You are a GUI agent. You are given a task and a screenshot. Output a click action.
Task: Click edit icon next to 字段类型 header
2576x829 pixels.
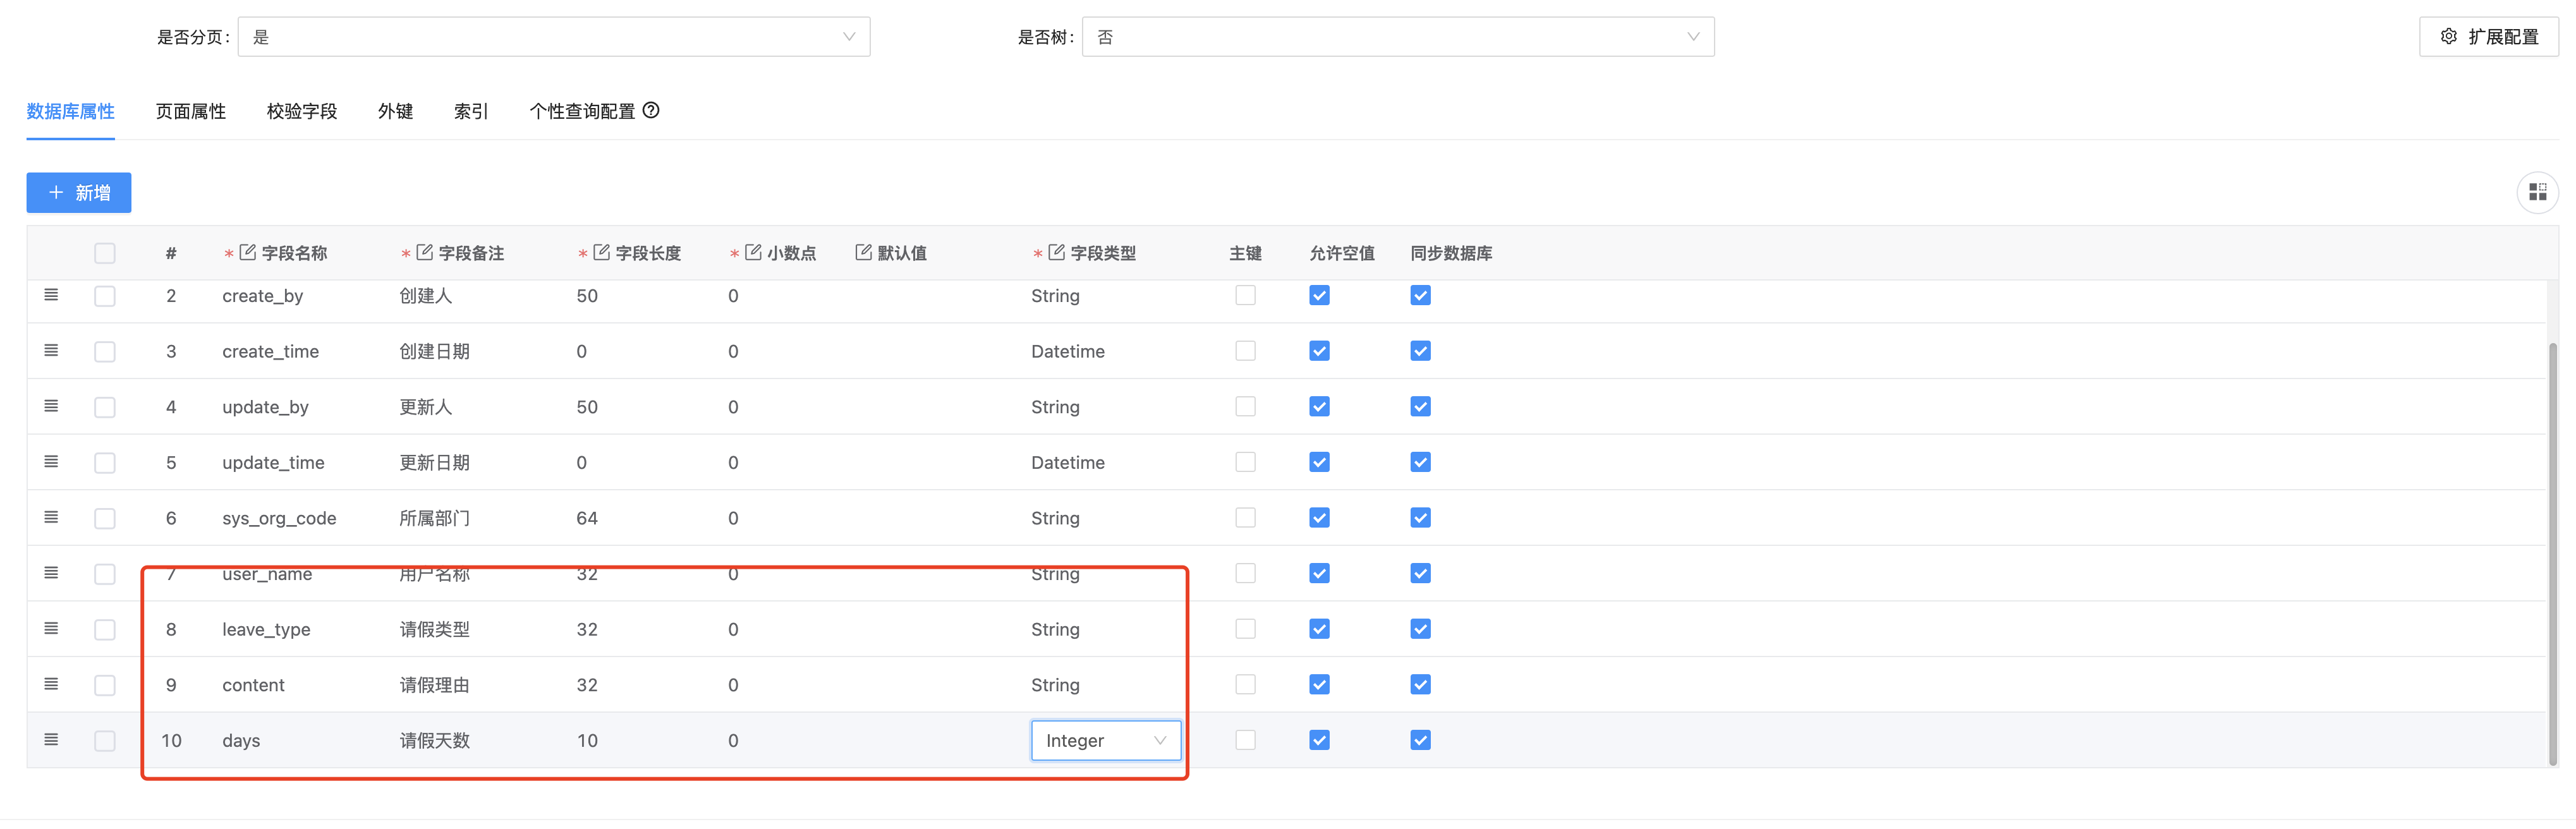[1056, 252]
